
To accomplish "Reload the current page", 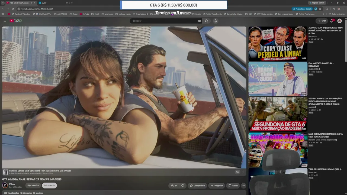I will (x=13, y=9).
